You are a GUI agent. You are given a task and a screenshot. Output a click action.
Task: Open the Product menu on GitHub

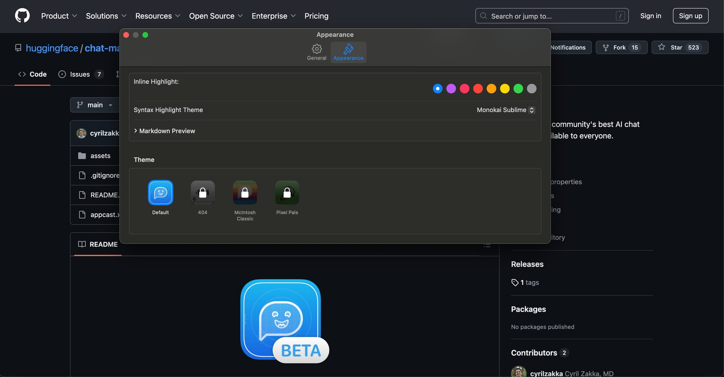[59, 16]
